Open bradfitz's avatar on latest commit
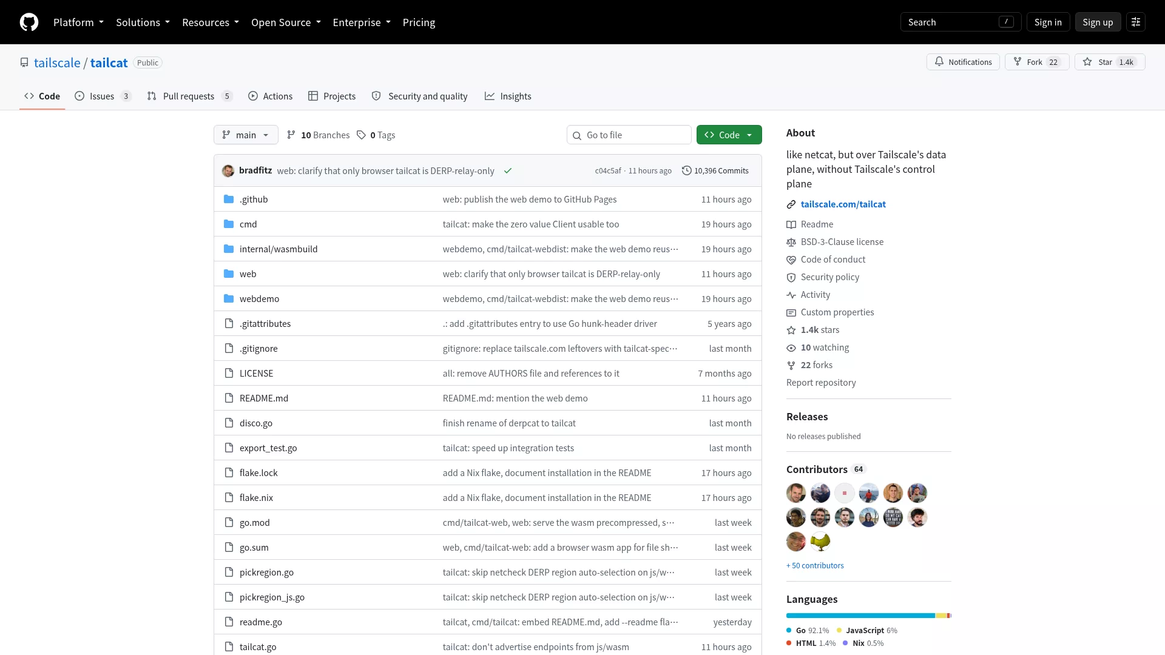Screen dimensions: 1165x655 click(228, 171)
